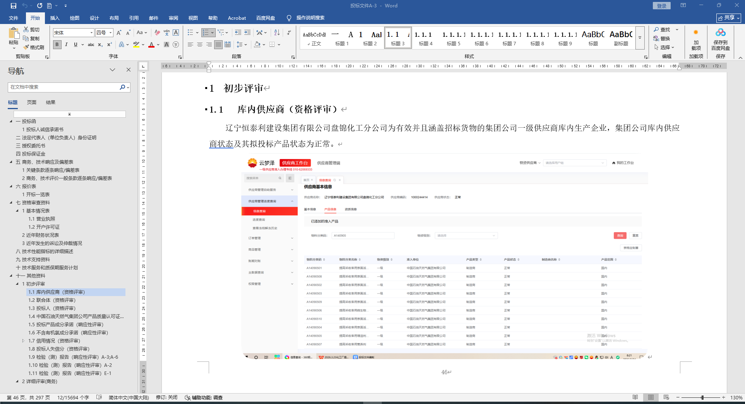Cut the selection with the 剪切 scissors icon
This screenshot has height=404, width=745.
click(x=26, y=29)
